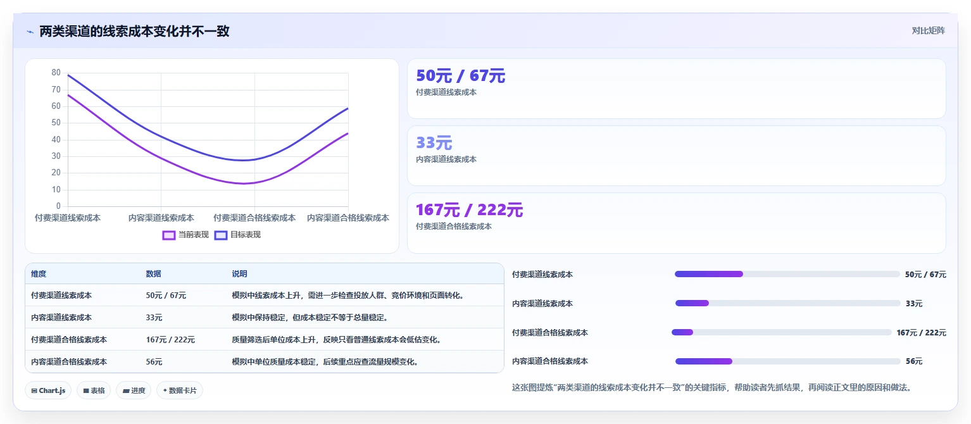Click the 数据卡片 tag pill
Image resolution: width=971 pixels, height=424 pixels.
coord(180,390)
